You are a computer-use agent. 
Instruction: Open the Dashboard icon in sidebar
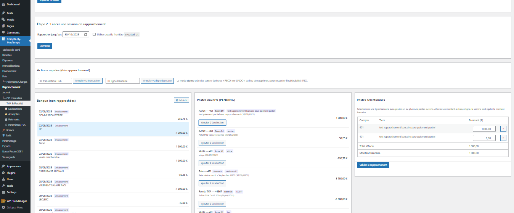(3, 4)
